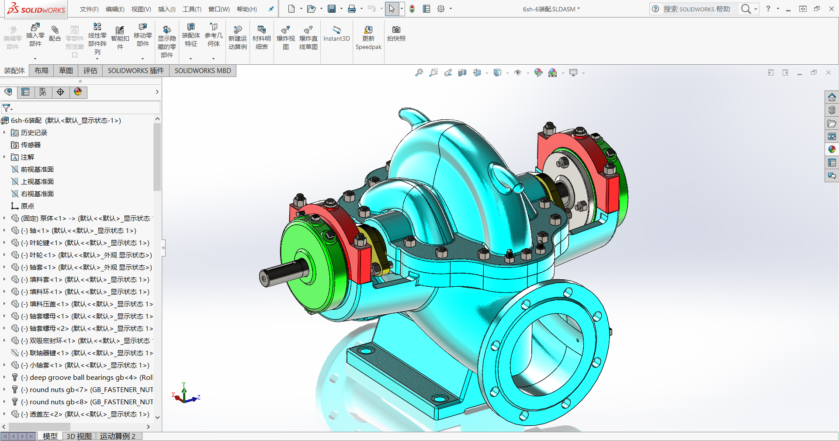Expand the 轴<1> component node
839x441 pixels.
[x=4, y=230]
